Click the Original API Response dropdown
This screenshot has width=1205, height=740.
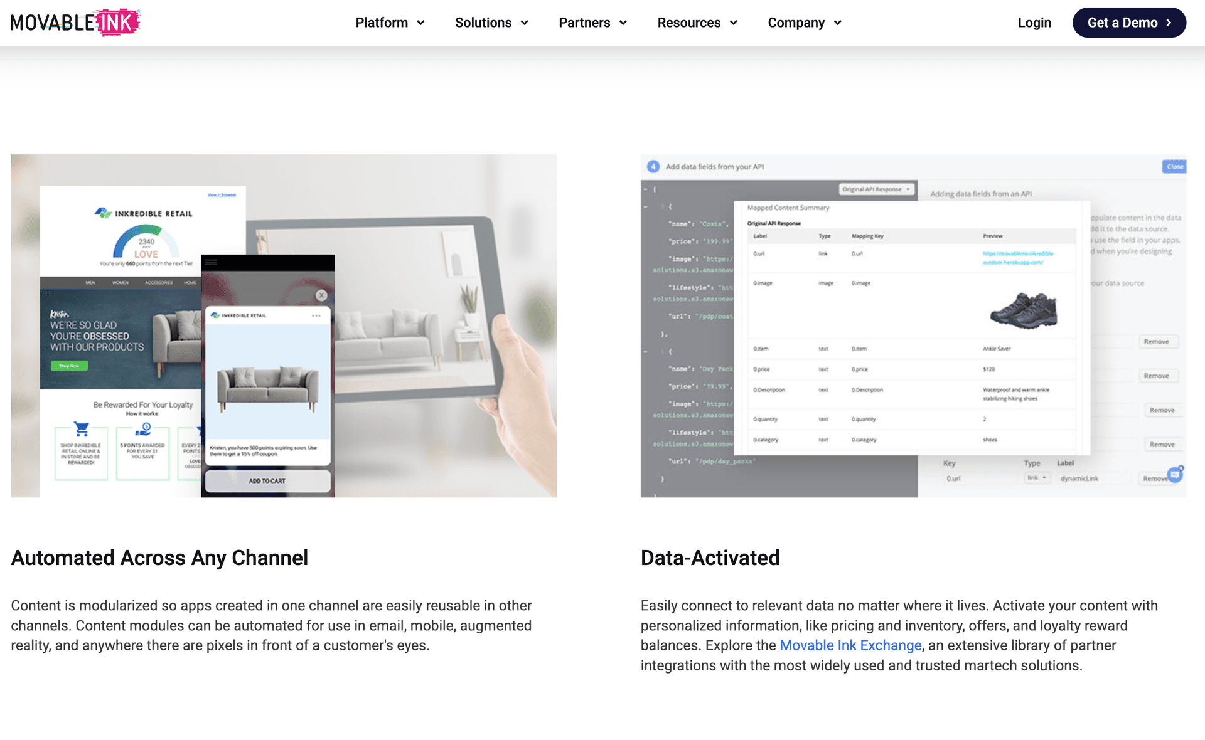click(877, 189)
